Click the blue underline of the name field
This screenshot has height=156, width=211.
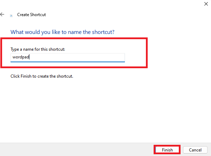click(68, 62)
